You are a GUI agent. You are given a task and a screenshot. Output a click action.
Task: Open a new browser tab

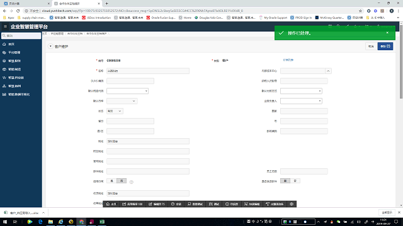(x=106, y=4)
